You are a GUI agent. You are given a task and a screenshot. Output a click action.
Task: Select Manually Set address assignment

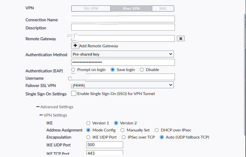point(123,130)
